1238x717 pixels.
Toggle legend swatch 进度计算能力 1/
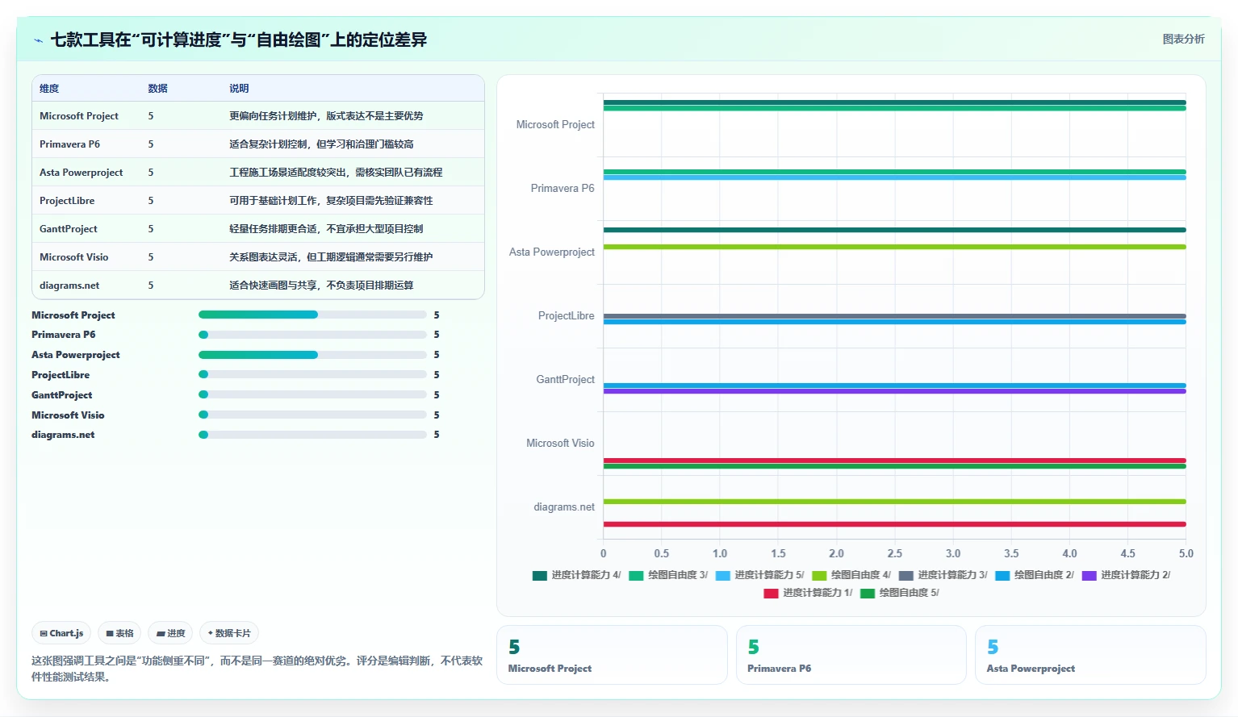click(x=771, y=593)
